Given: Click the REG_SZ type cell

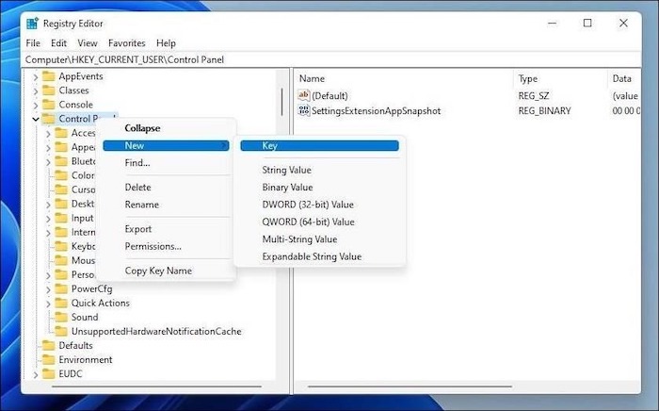Looking at the screenshot, I should point(534,95).
